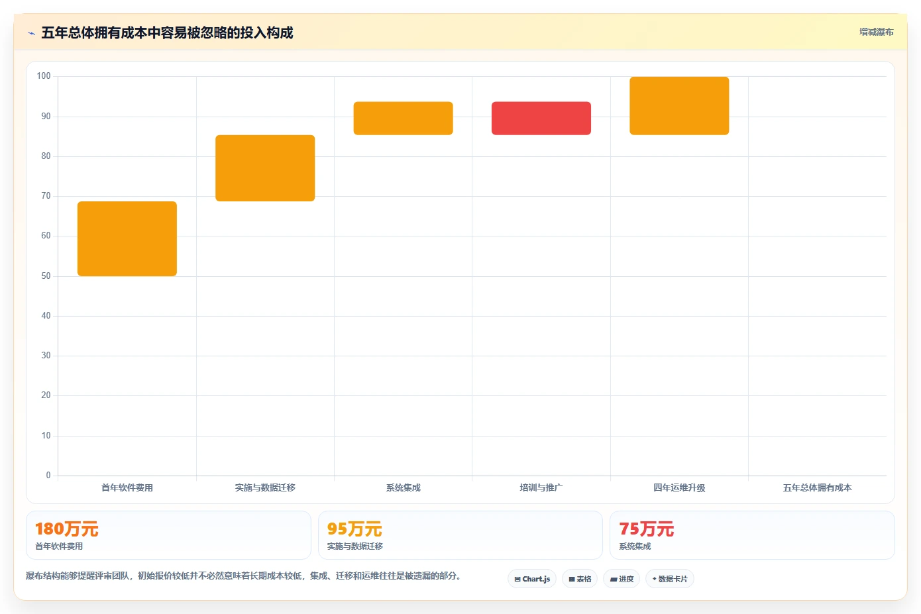Screen dimensions: 921x614
Task: Click x-axis label 四年运维升级
Action: click(x=679, y=487)
